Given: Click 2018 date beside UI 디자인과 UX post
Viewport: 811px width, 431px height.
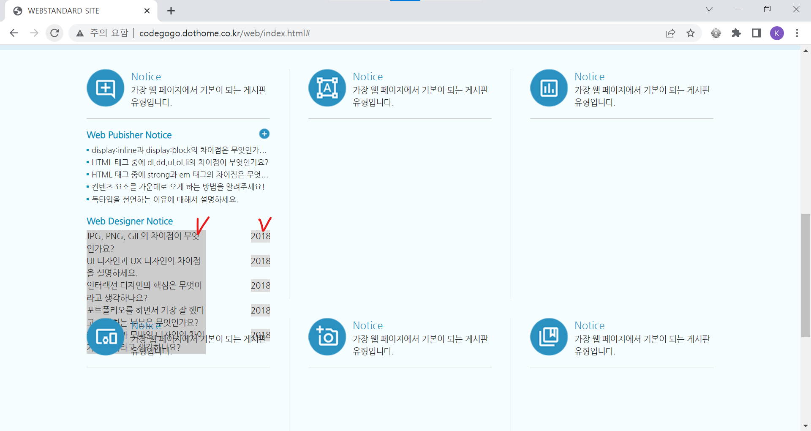Looking at the screenshot, I should 260,261.
